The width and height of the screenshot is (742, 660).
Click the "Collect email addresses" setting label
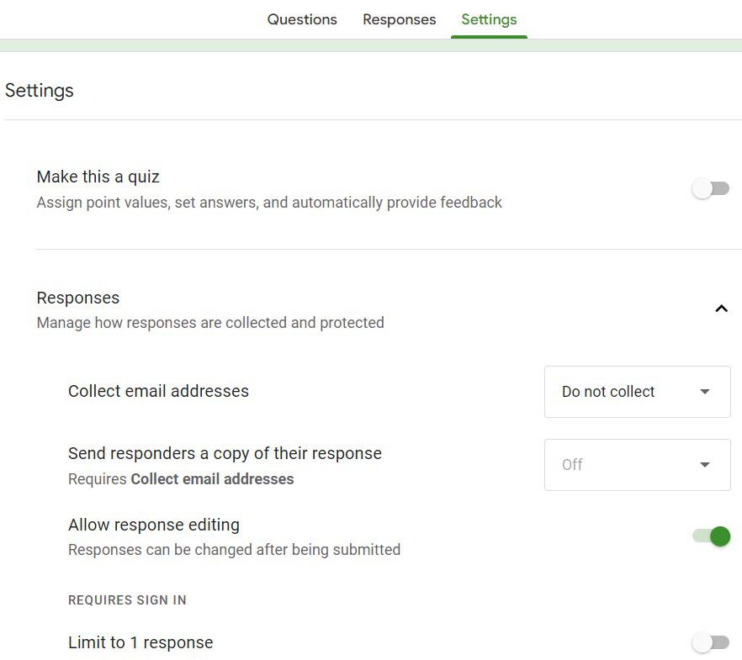158,391
